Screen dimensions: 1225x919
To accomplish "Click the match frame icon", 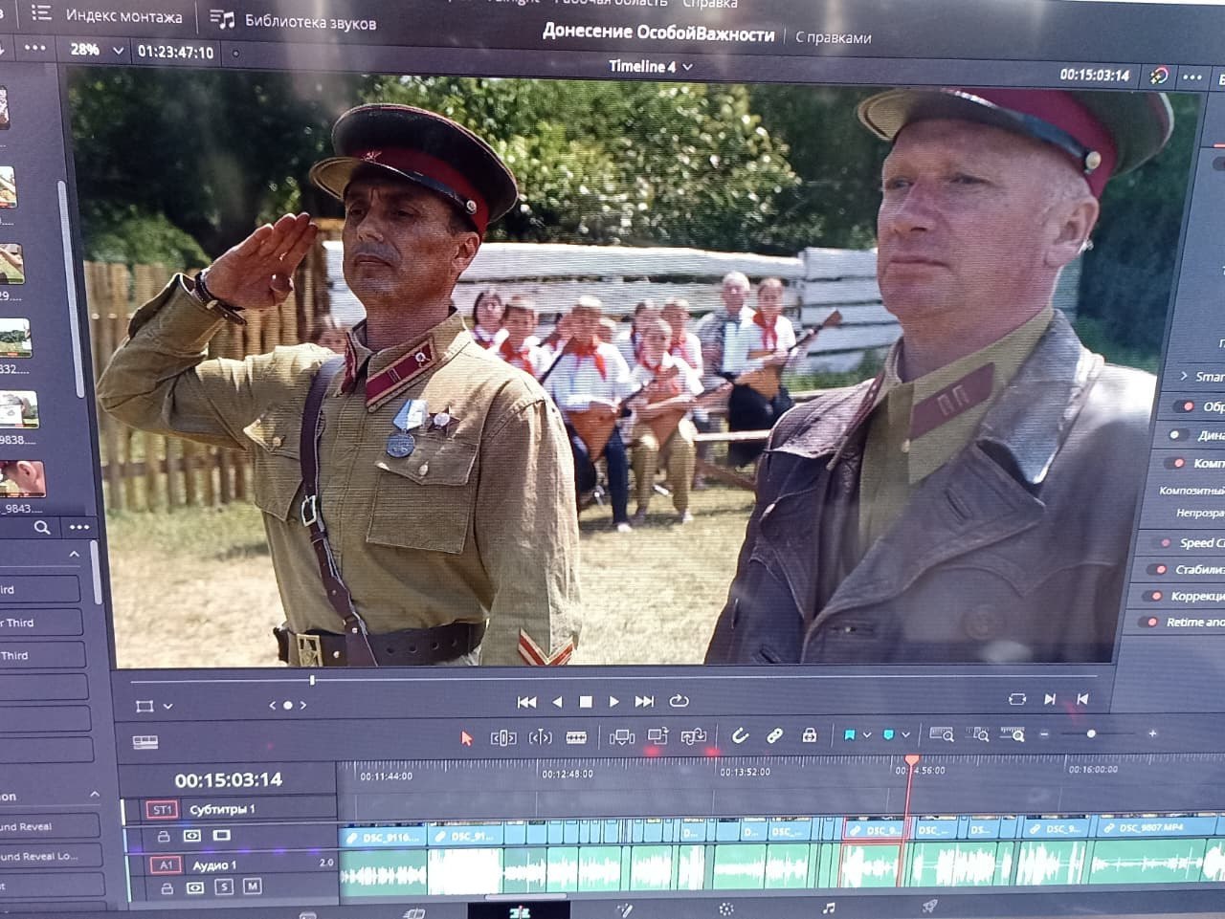I will click(x=1017, y=699).
